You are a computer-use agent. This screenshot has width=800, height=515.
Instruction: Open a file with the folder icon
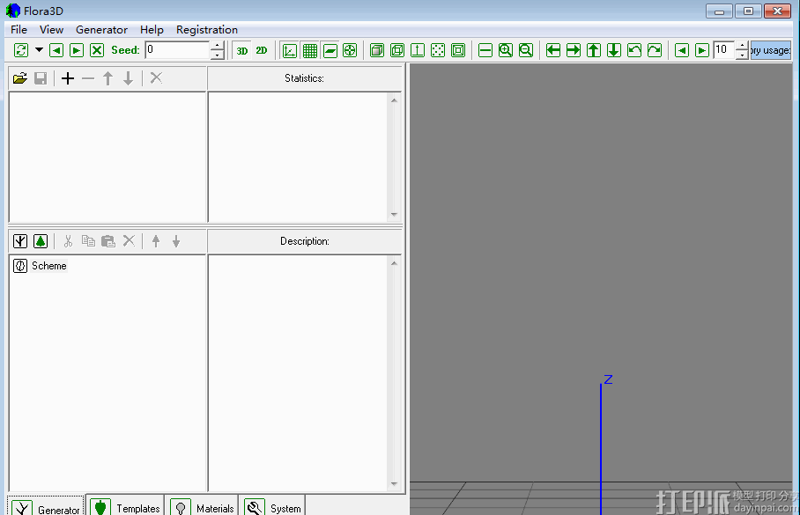pyautogui.click(x=20, y=78)
